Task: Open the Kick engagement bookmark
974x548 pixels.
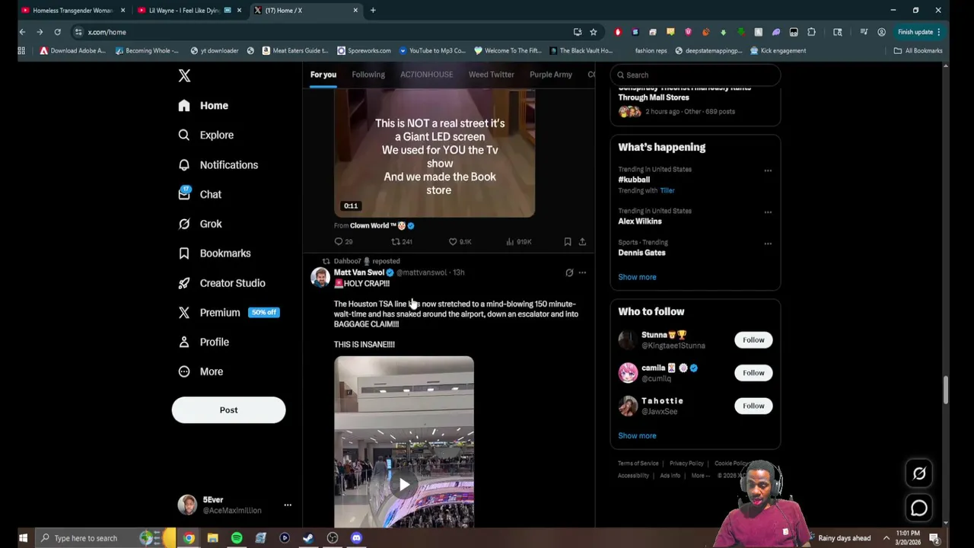Action: [778, 51]
